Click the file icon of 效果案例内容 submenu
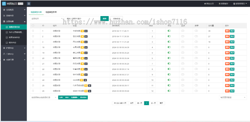Image resolution: width=250 pixels, height=122 pixels. pyautogui.click(x=7, y=37)
